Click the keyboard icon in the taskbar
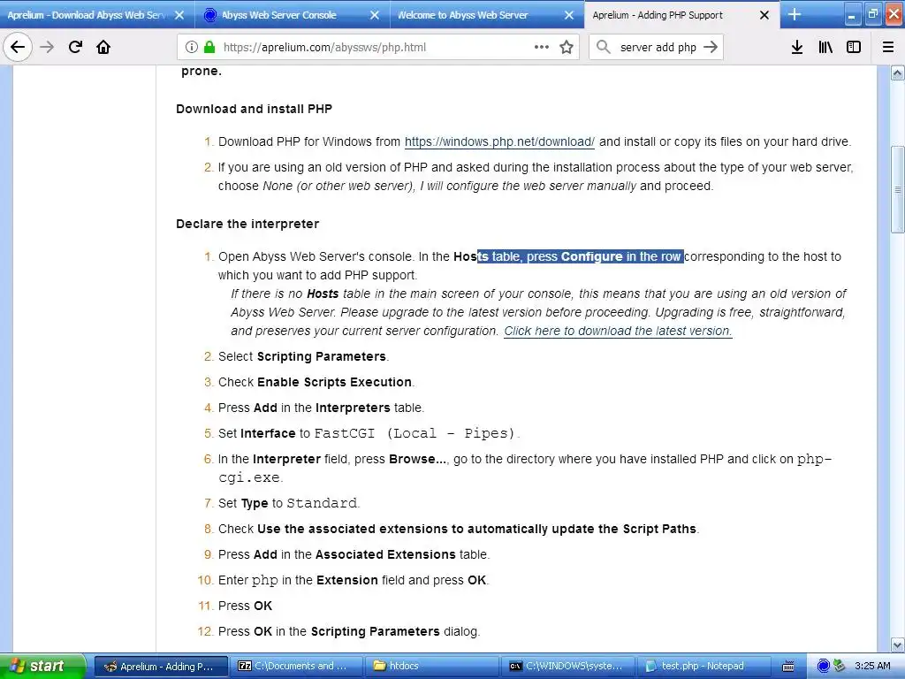Viewport: 905px width, 679px height. 788,667
